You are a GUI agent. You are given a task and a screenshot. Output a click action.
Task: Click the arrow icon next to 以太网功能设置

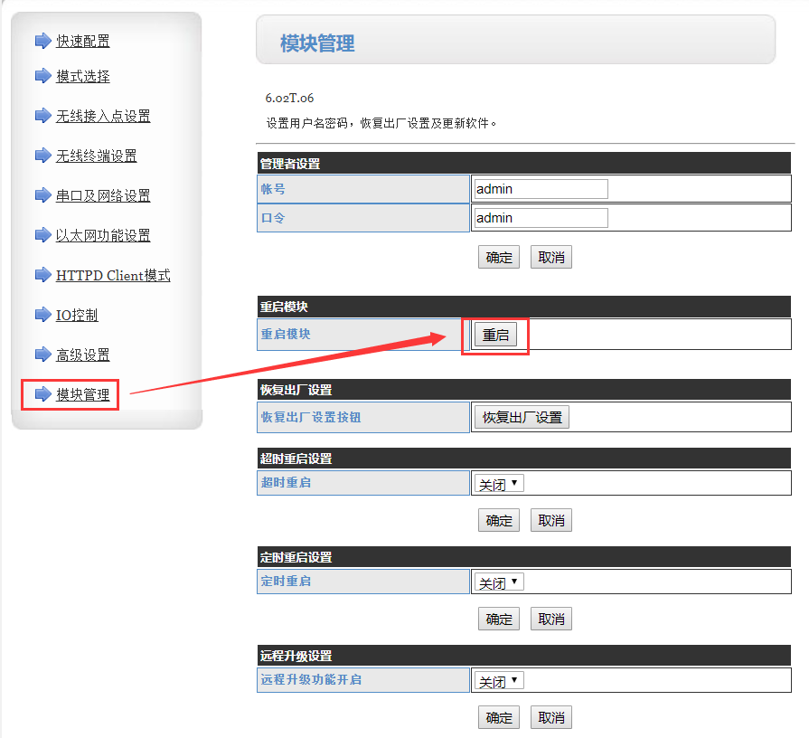(x=42, y=235)
